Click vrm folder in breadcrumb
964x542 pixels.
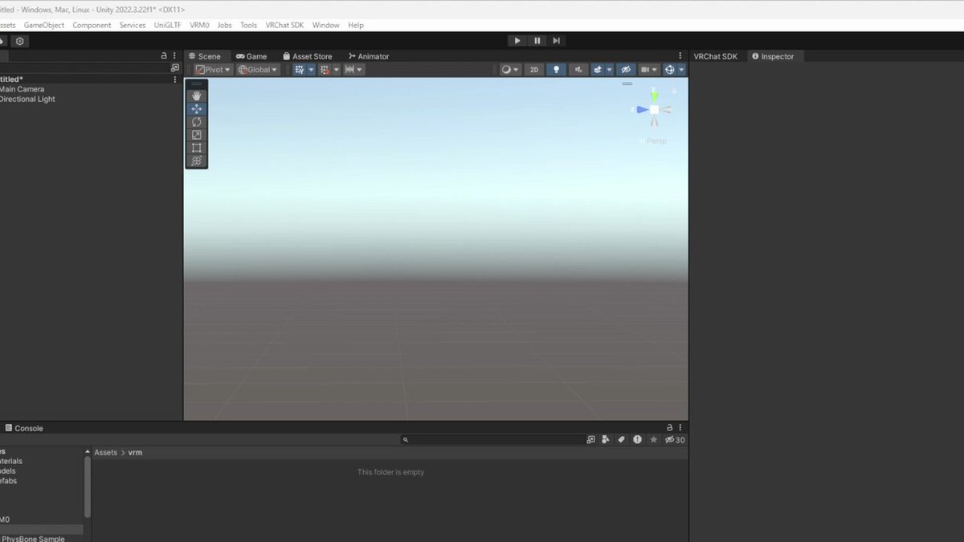click(x=135, y=453)
